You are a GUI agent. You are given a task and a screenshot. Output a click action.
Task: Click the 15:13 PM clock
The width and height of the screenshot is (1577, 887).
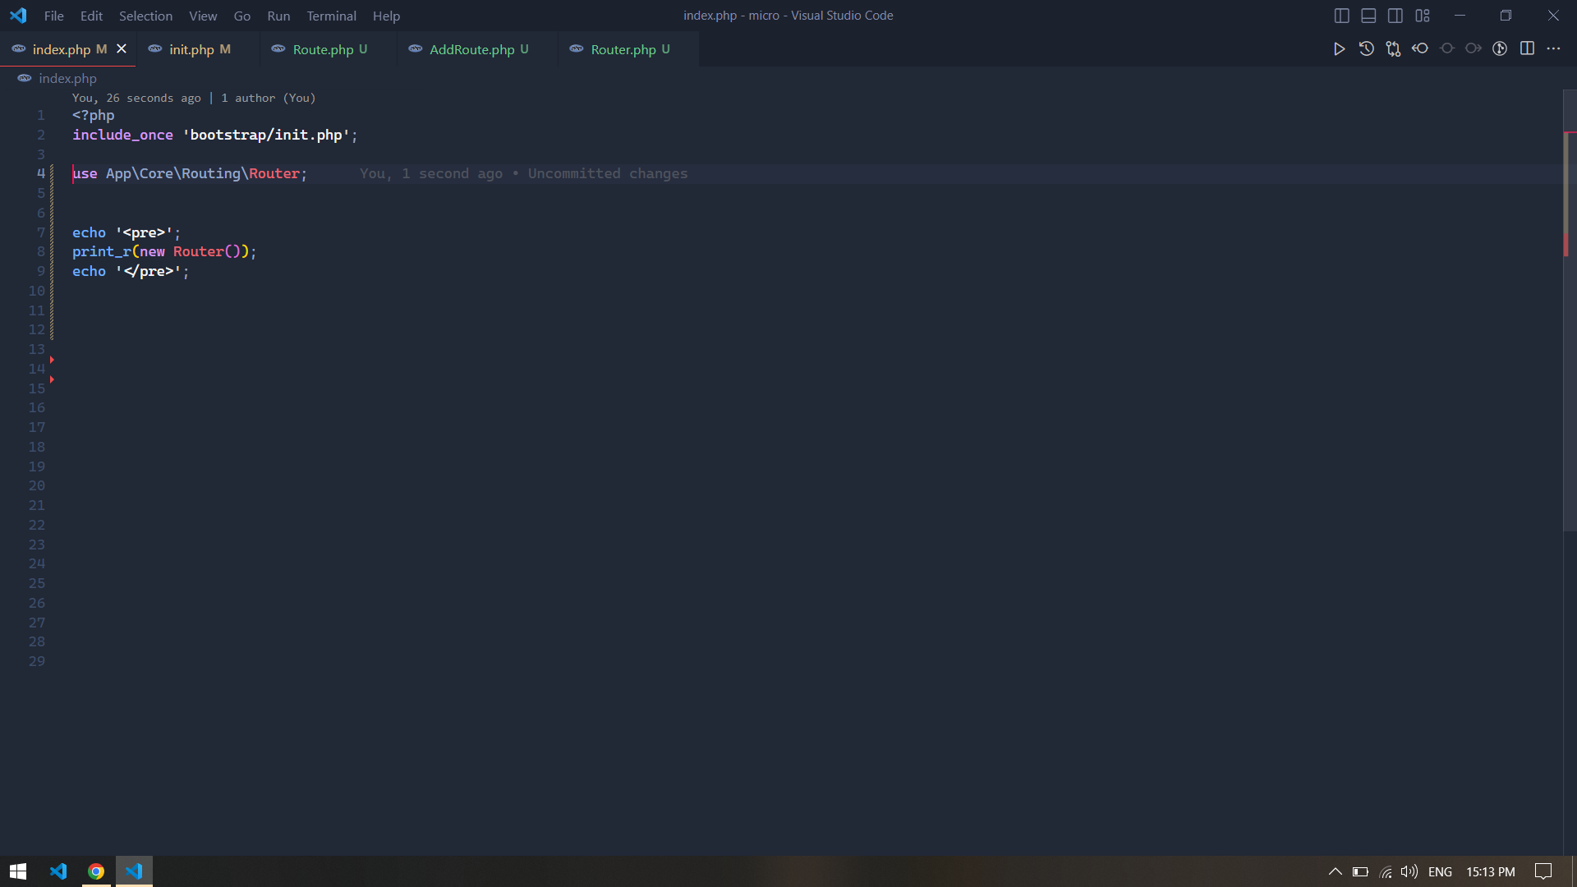1491,872
